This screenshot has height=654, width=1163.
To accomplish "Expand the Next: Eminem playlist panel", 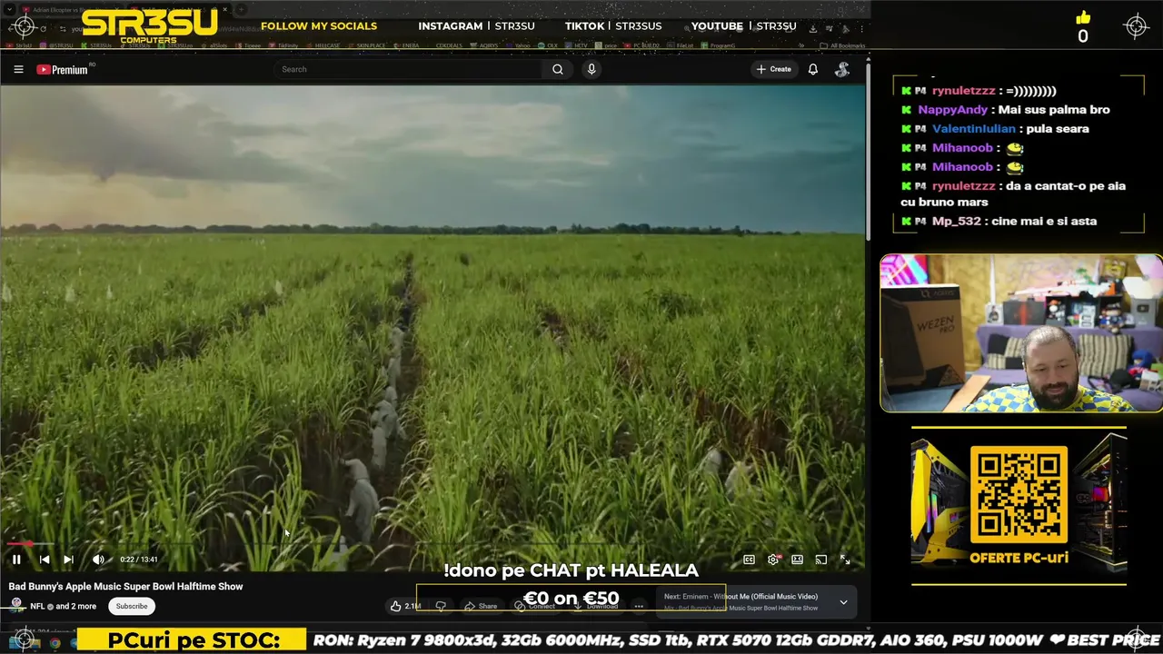I will 843,602.
